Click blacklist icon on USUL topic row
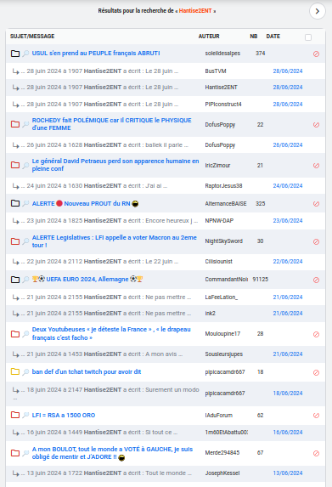 [316, 54]
